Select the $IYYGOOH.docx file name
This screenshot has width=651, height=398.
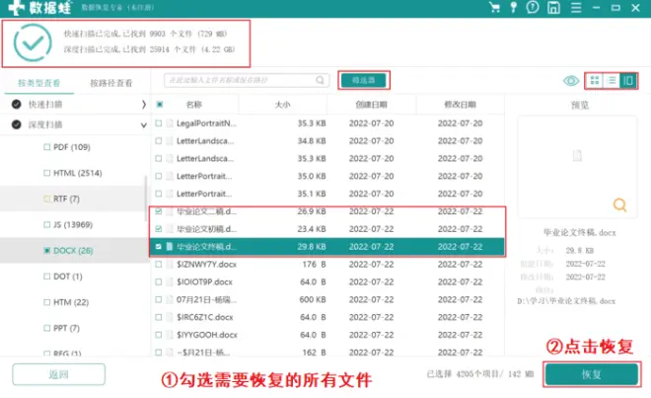click(x=207, y=335)
